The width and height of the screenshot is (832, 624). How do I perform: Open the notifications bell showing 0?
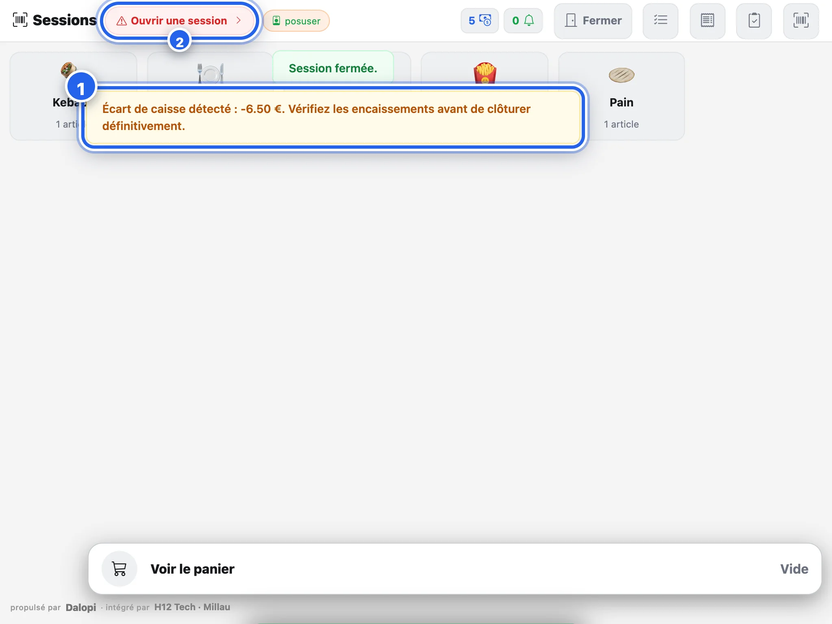pos(523,20)
